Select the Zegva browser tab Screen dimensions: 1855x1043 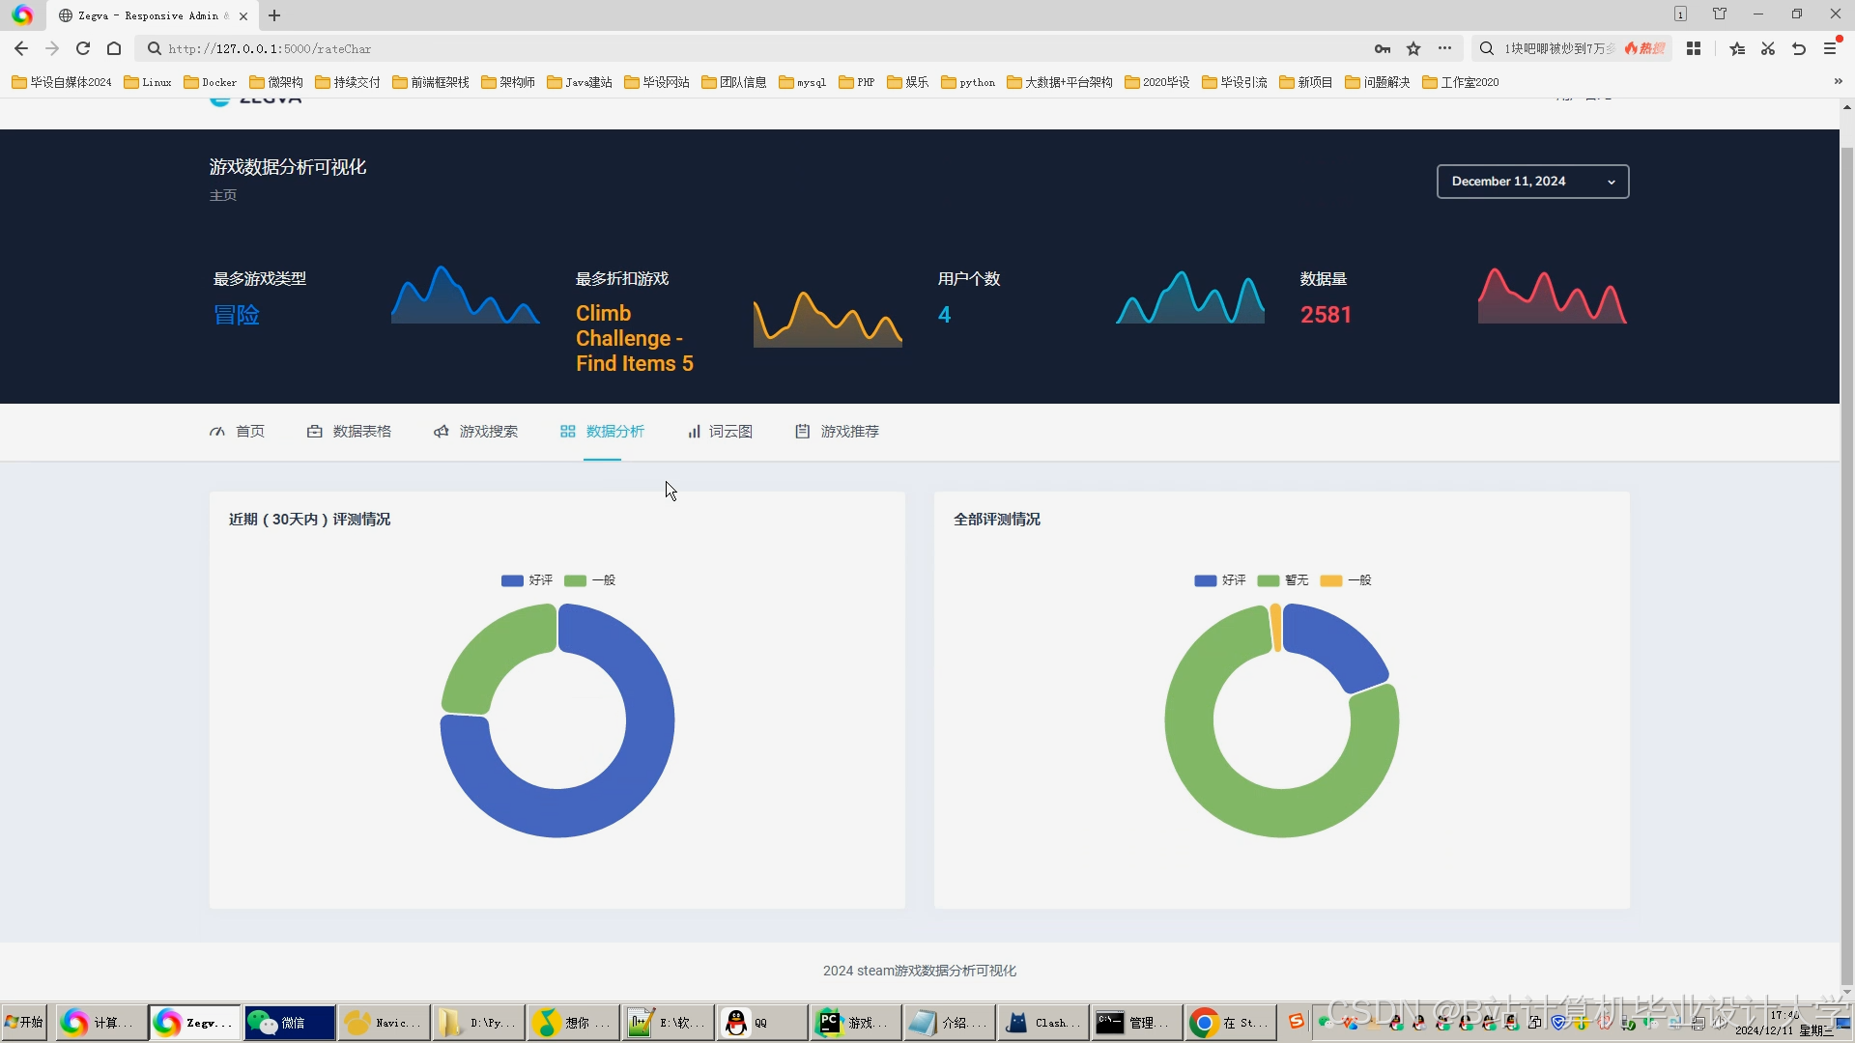coord(145,15)
